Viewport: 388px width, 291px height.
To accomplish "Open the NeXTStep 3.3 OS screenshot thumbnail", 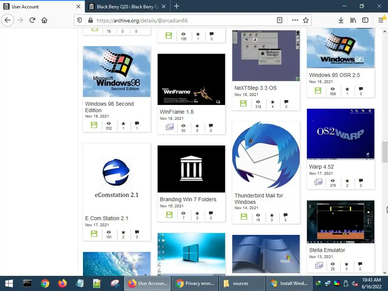I will [x=266, y=55].
